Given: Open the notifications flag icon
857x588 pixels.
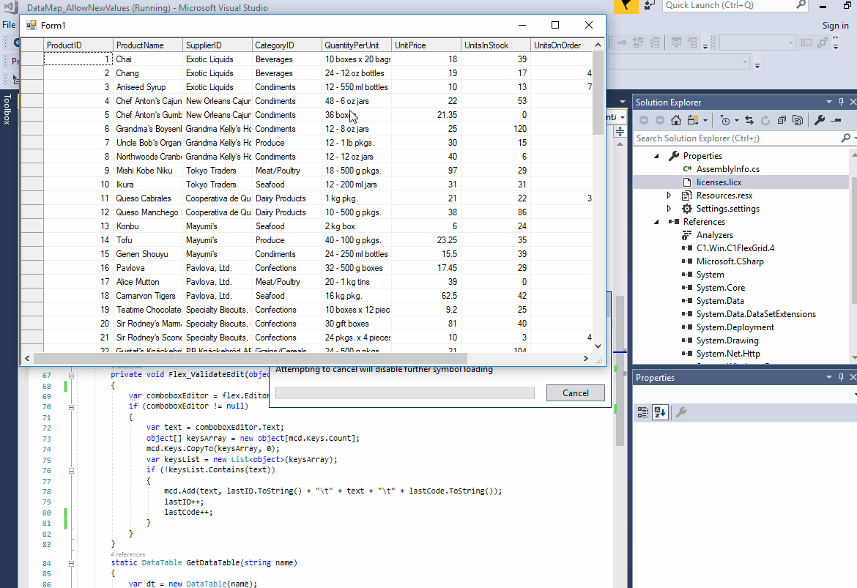Looking at the screenshot, I should pyautogui.click(x=626, y=6).
